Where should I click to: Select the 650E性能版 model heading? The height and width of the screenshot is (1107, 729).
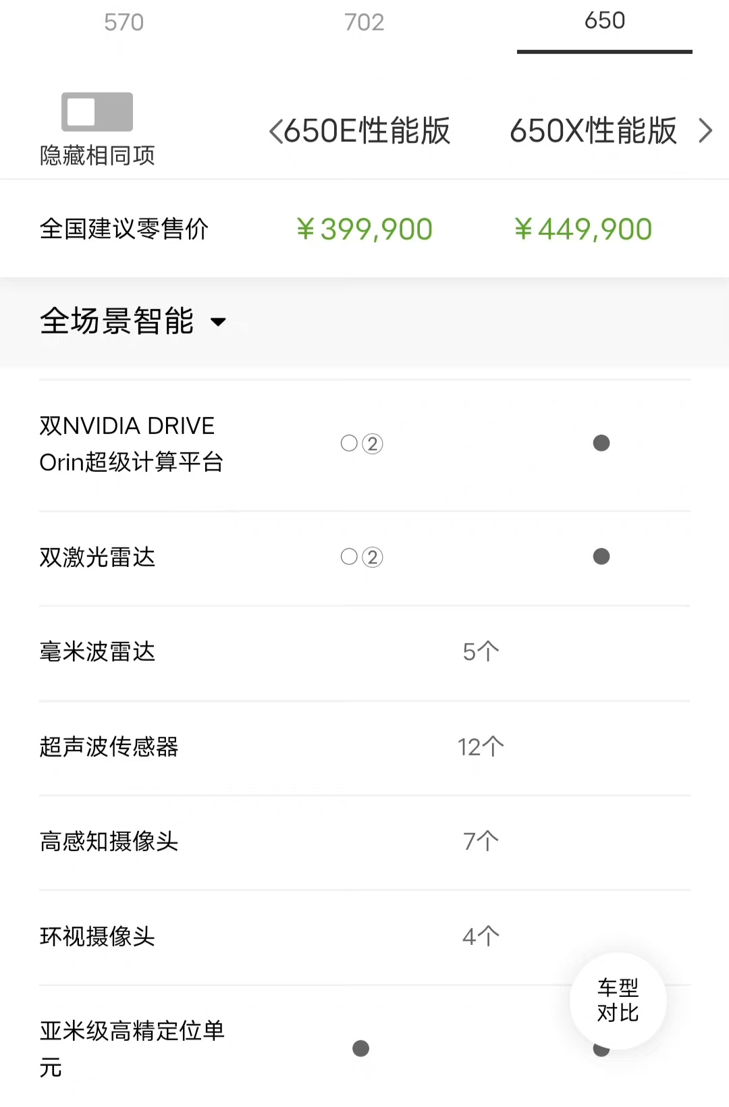click(367, 131)
